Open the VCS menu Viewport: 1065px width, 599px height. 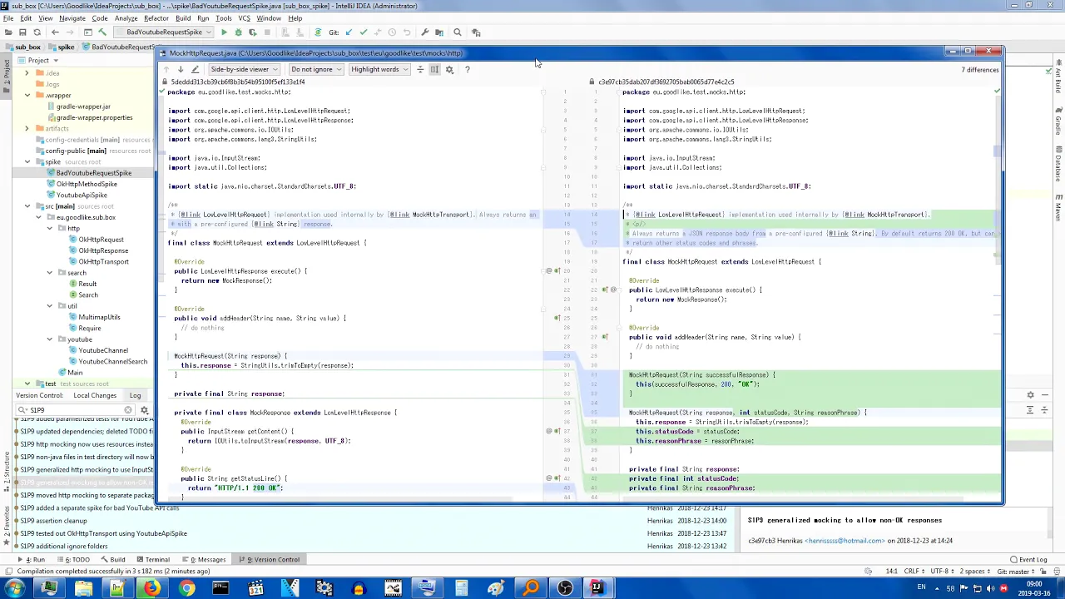tap(244, 18)
